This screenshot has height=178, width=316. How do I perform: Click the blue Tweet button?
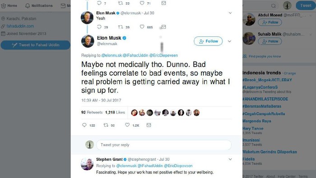tap(306, 5)
